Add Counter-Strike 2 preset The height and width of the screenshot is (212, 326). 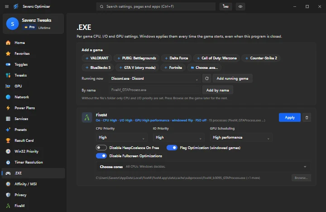(x=261, y=58)
